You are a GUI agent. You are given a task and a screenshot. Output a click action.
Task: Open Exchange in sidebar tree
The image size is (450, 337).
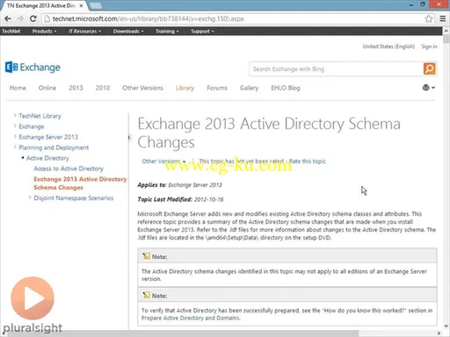pos(32,126)
